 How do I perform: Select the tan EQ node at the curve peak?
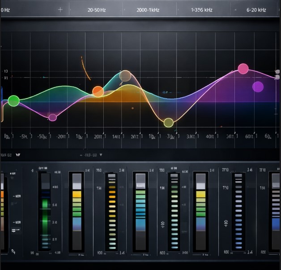125,76
